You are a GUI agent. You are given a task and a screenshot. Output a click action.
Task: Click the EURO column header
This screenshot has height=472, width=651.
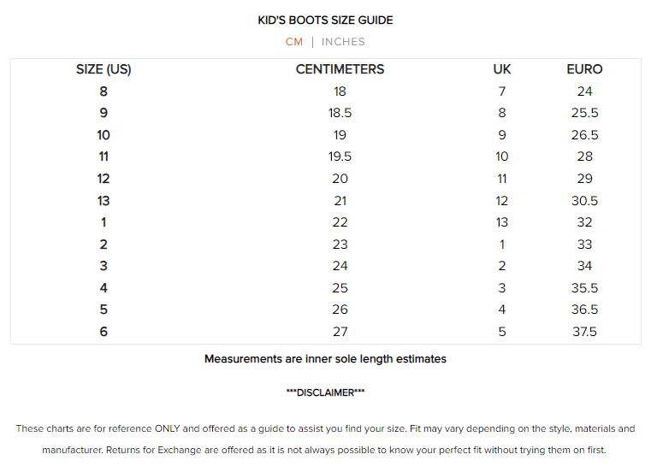click(x=584, y=69)
